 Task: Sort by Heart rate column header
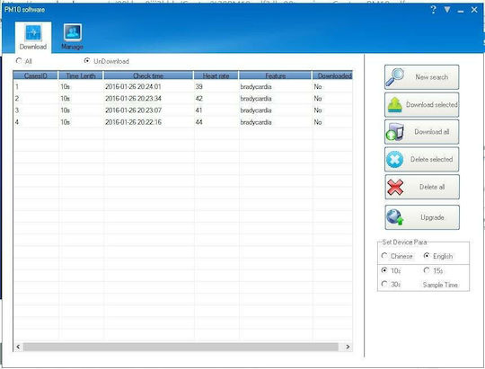[216, 75]
